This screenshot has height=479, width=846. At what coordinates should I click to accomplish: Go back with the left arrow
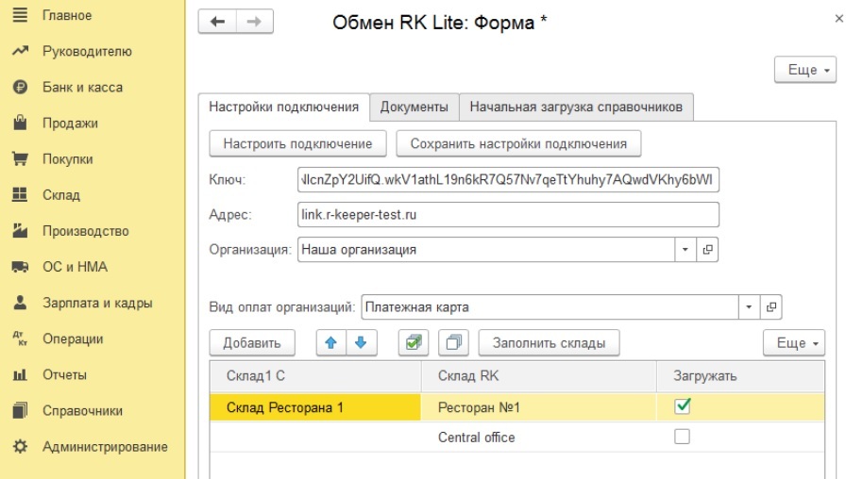pos(217,22)
